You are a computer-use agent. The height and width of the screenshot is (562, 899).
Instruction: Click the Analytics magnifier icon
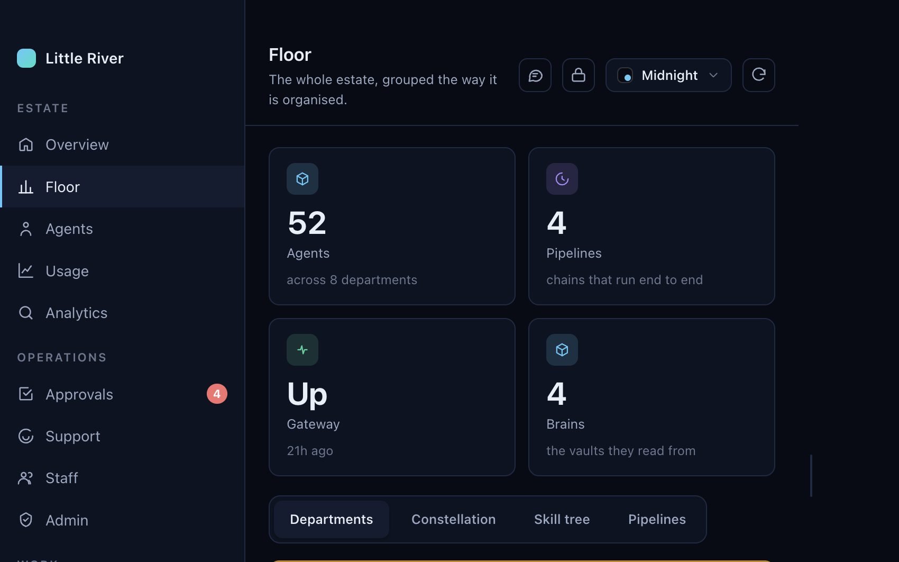tap(26, 313)
